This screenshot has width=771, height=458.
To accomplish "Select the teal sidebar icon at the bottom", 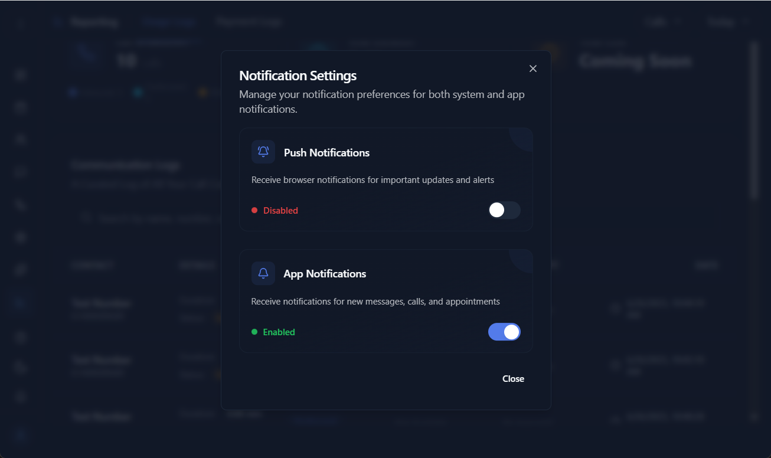I will (x=19, y=435).
